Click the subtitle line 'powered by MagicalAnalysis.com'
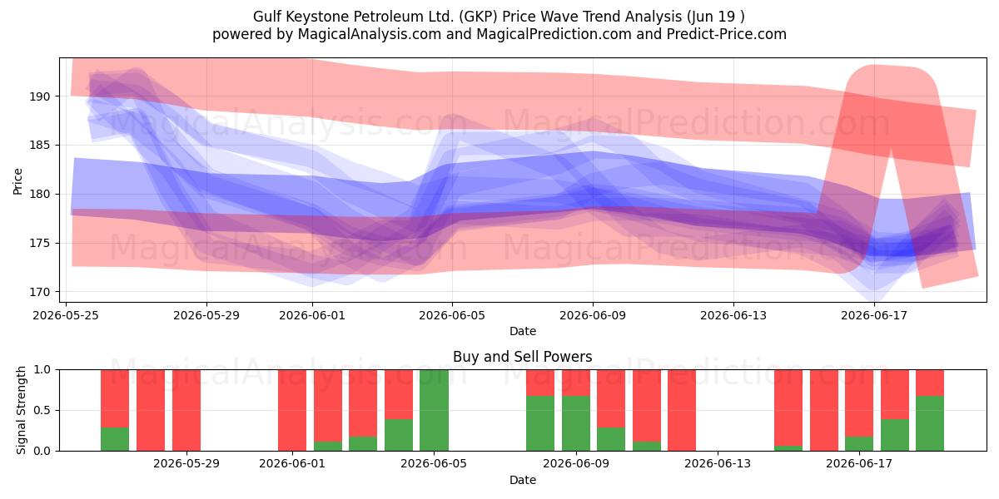The height and width of the screenshot is (499, 999). click(499, 34)
